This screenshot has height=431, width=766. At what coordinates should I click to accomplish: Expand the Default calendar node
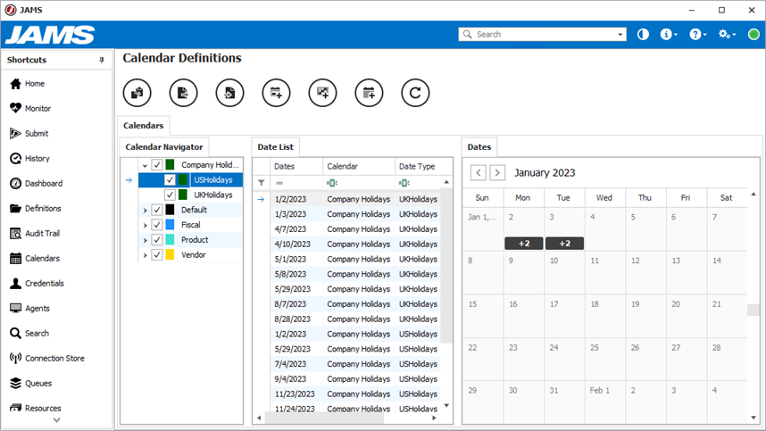pyautogui.click(x=145, y=211)
